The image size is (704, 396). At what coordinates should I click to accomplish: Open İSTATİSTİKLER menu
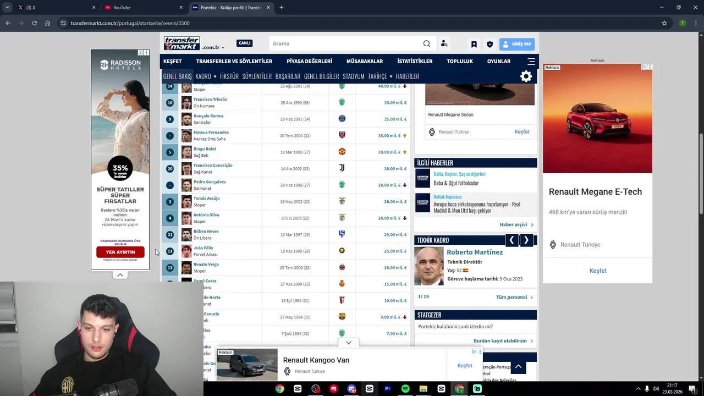pos(415,61)
